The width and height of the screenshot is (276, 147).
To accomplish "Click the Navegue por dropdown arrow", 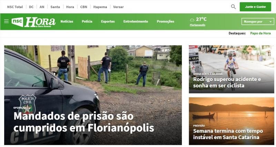I will coord(270,22).
